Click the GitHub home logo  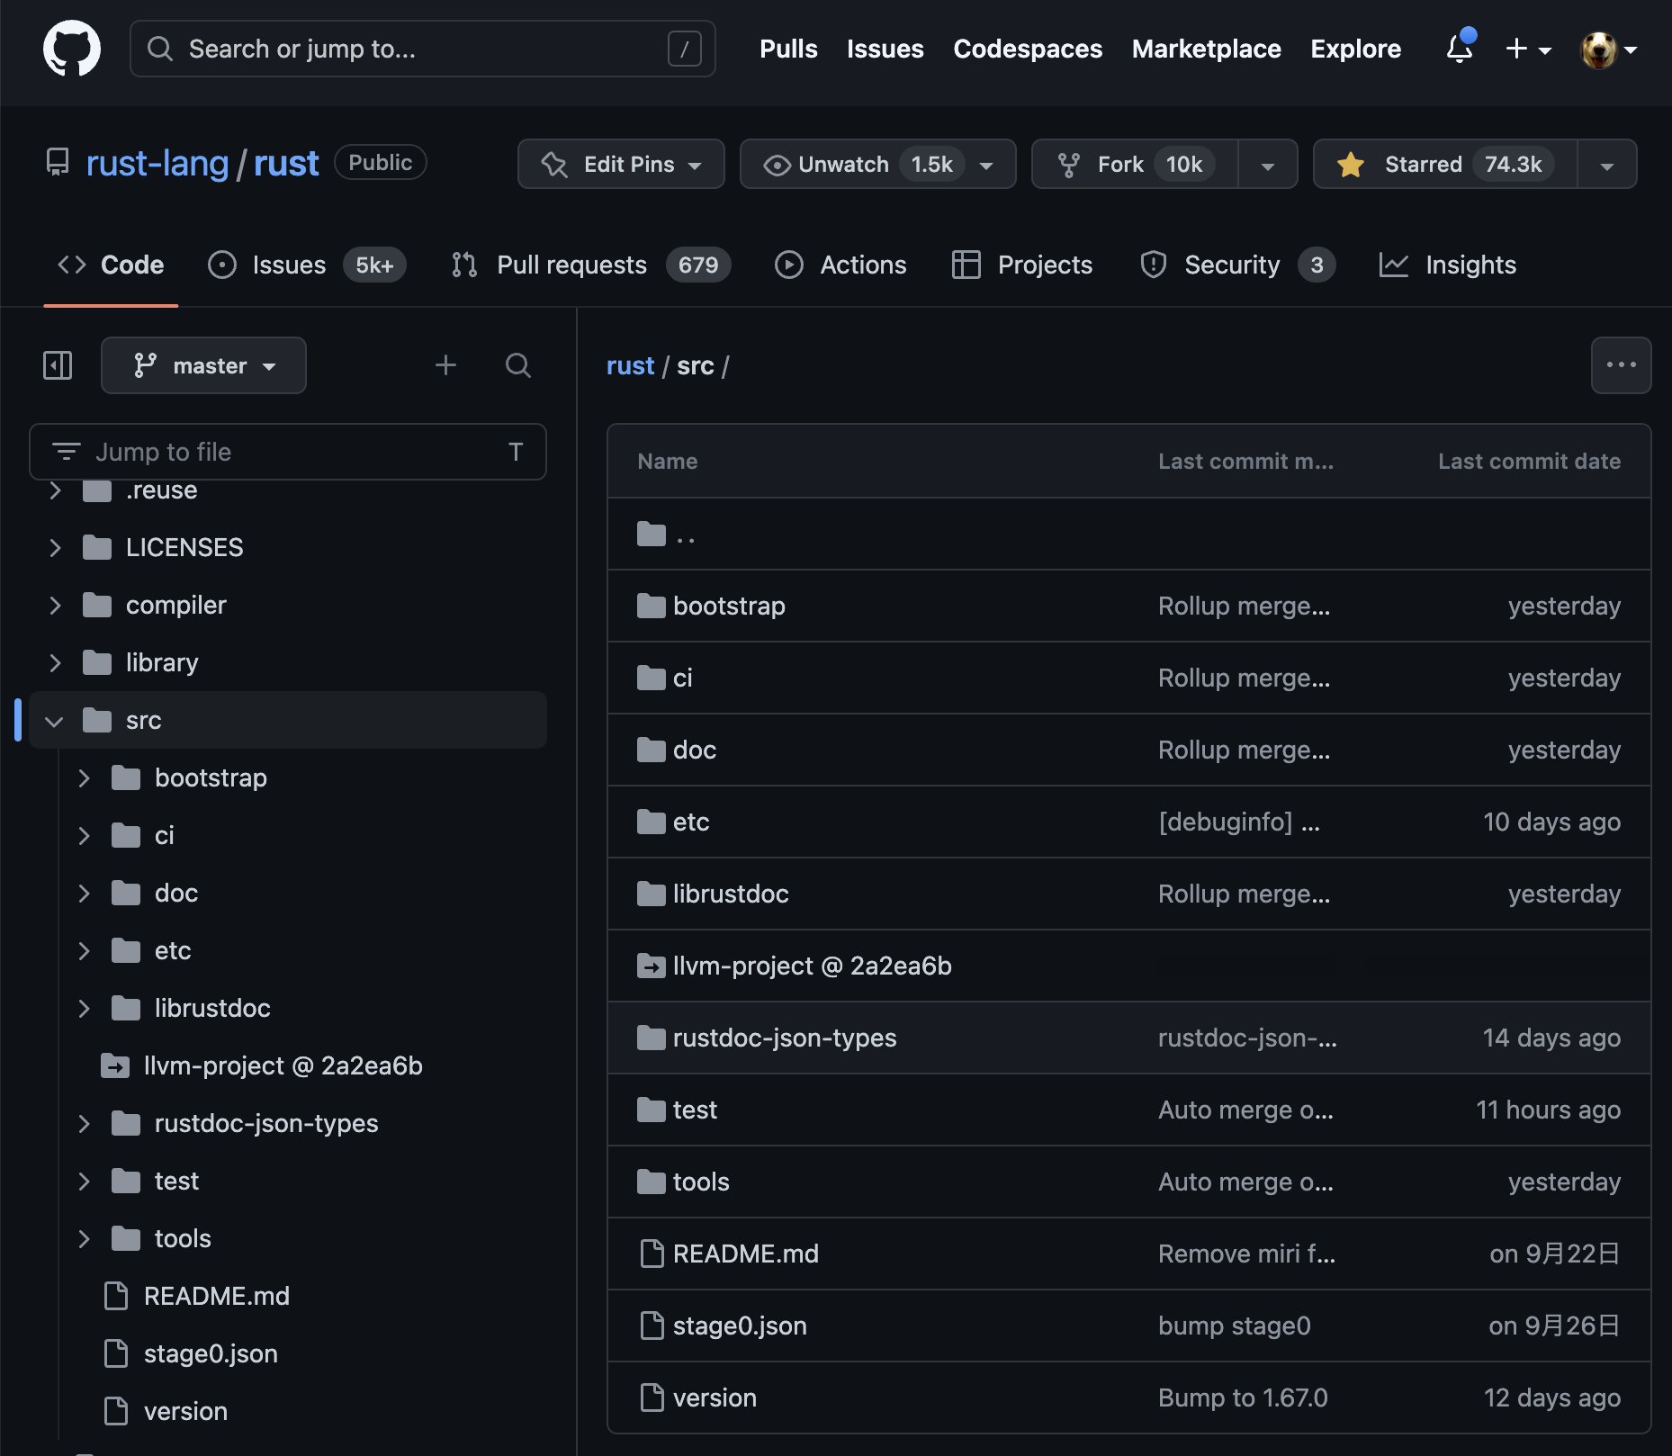71,49
